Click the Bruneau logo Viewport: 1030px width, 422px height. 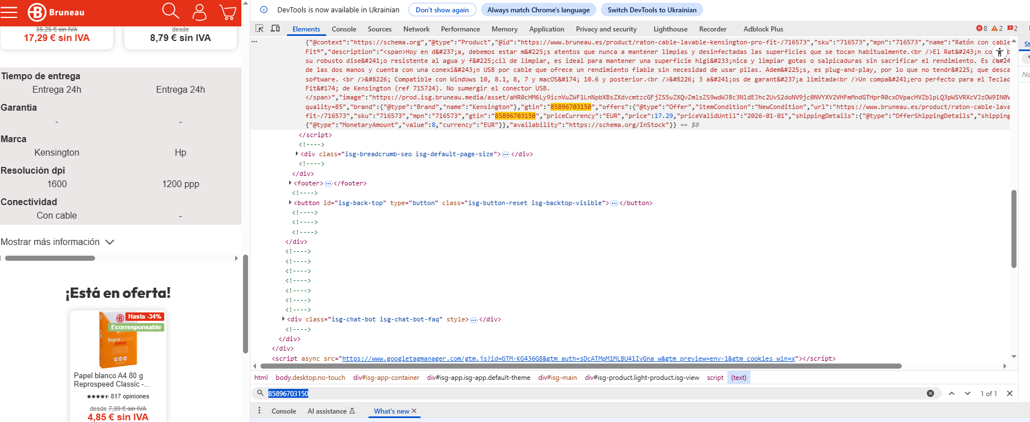tap(56, 12)
